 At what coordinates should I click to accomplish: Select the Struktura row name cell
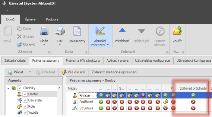[87, 108]
